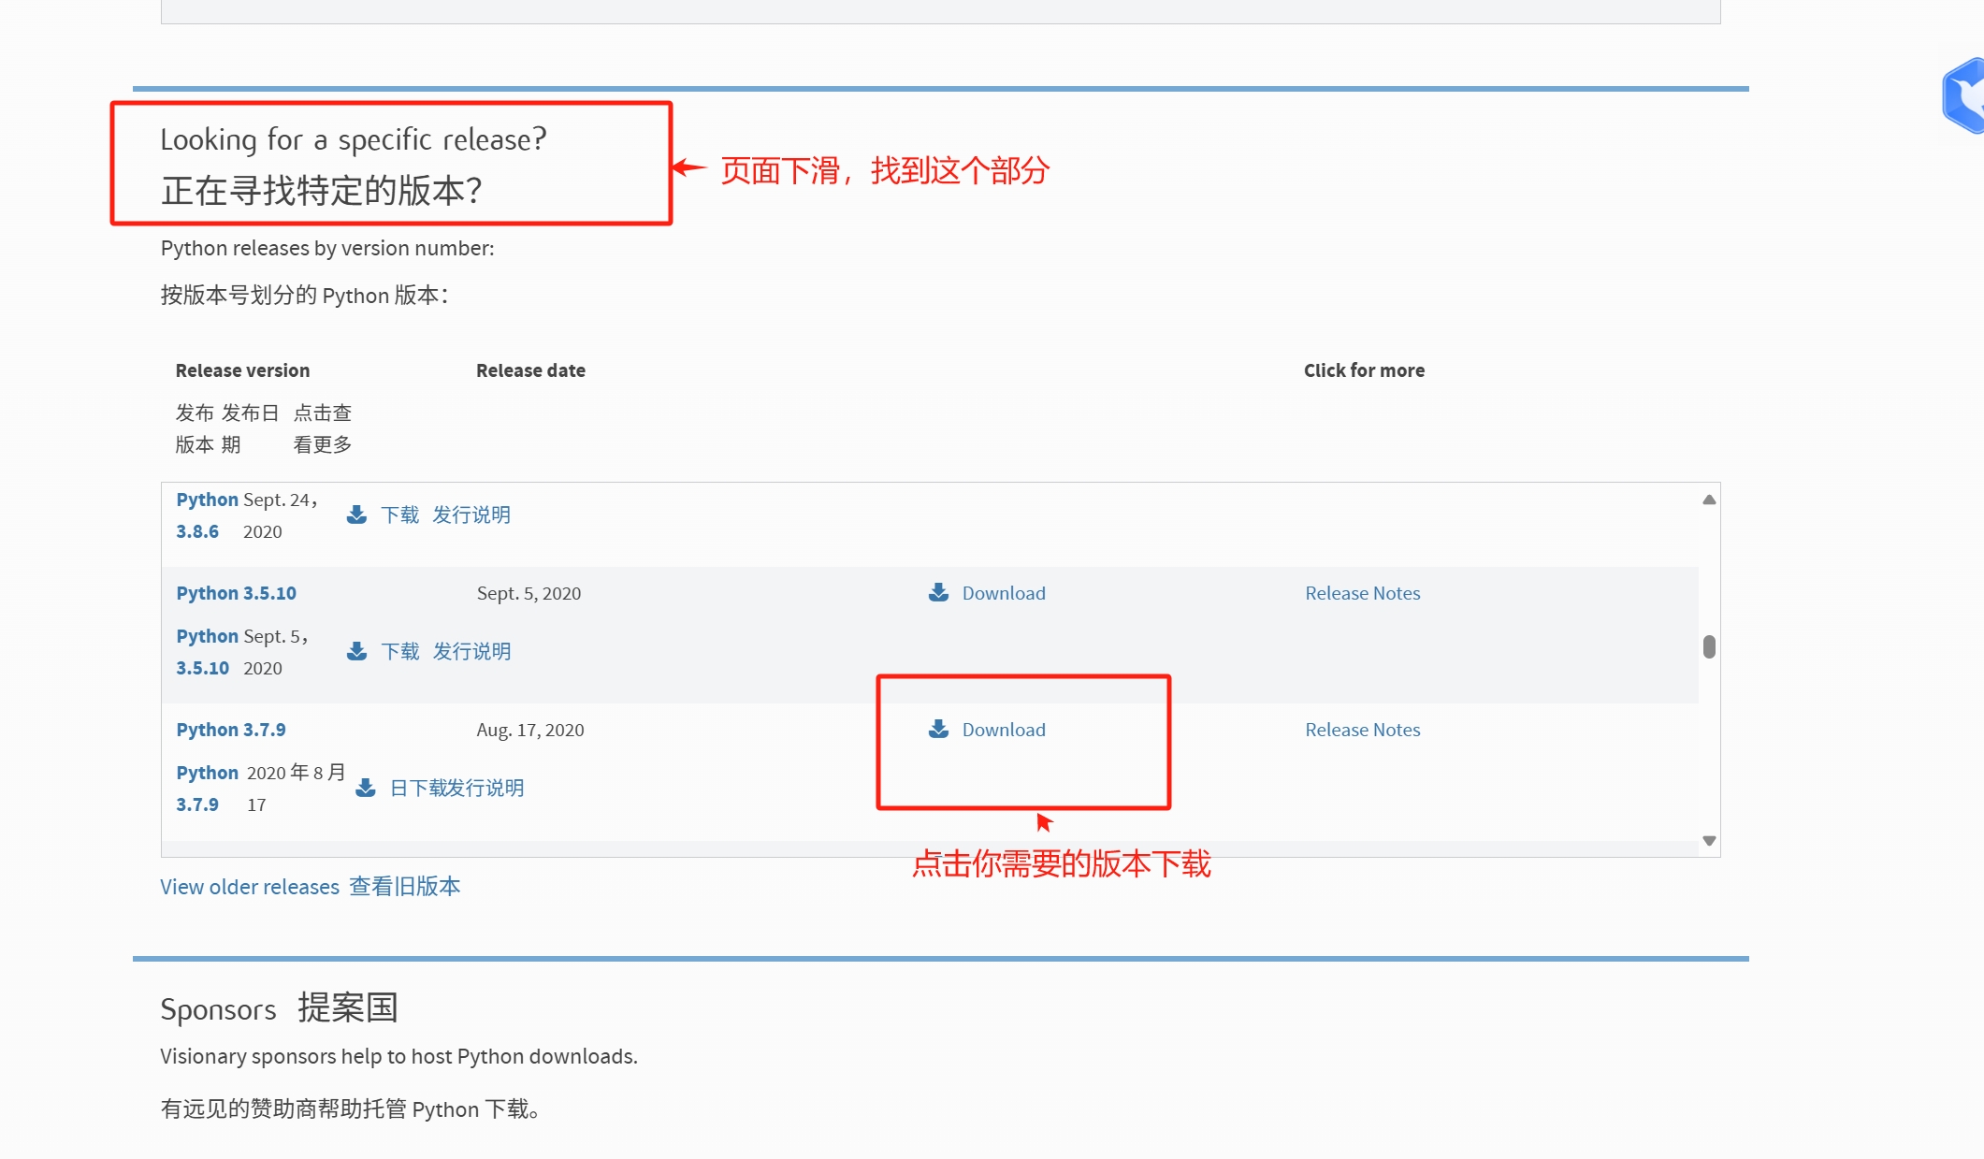Click 'Python releases by version number:' text
The width and height of the screenshot is (1984, 1159).
[x=327, y=248]
